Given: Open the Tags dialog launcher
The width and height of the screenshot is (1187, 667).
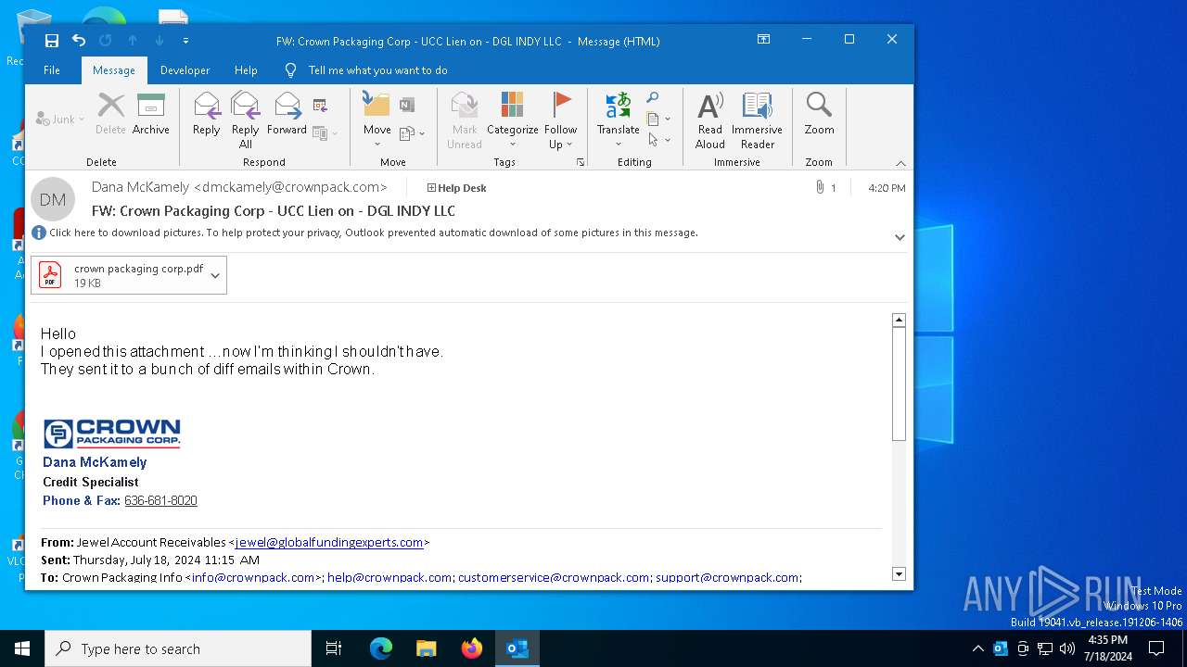Looking at the screenshot, I should [581, 162].
